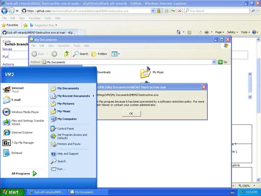261x196 pixels.
Task: Close the MEMZ-Destructive.exe error dialog
Action: [x=204, y=87]
